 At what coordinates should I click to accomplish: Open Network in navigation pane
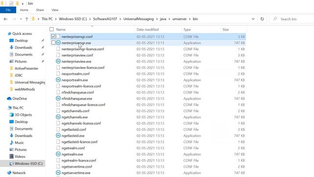point(19,173)
